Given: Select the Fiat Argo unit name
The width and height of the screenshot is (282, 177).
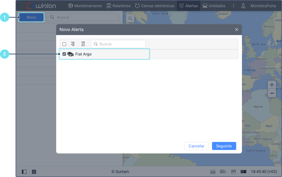Looking at the screenshot, I should coord(83,54).
